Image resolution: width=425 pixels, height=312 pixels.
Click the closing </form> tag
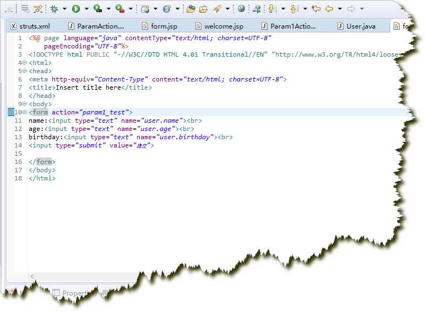(x=42, y=162)
